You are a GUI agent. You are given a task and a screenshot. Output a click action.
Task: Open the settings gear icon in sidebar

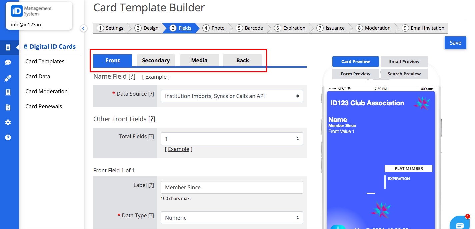click(x=9, y=122)
